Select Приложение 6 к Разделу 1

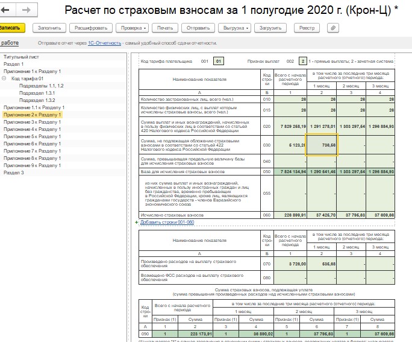click(x=32, y=144)
